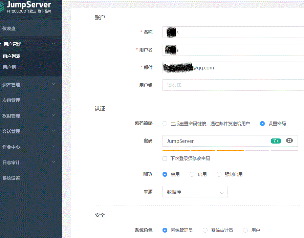Set MFA to 启用

pos(192,174)
